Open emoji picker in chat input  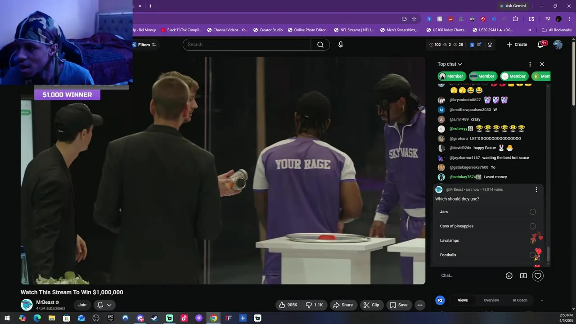click(509, 275)
